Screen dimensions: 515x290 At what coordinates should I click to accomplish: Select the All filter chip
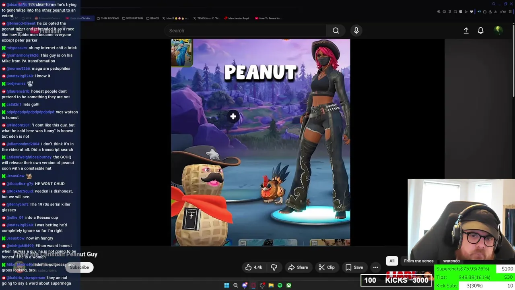(392, 261)
